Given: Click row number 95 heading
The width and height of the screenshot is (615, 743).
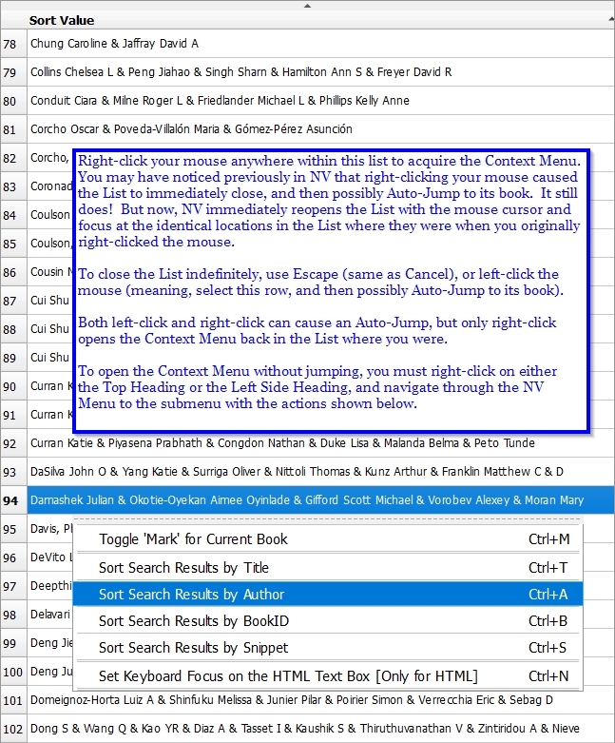Looking at the screenshot, I should point(13,529).
